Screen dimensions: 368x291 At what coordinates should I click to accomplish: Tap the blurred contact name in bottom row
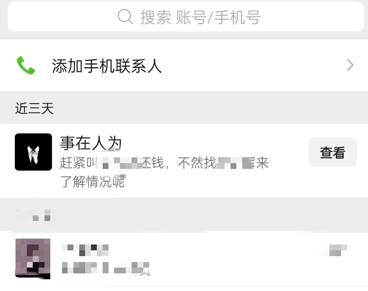tap(85, 250)
